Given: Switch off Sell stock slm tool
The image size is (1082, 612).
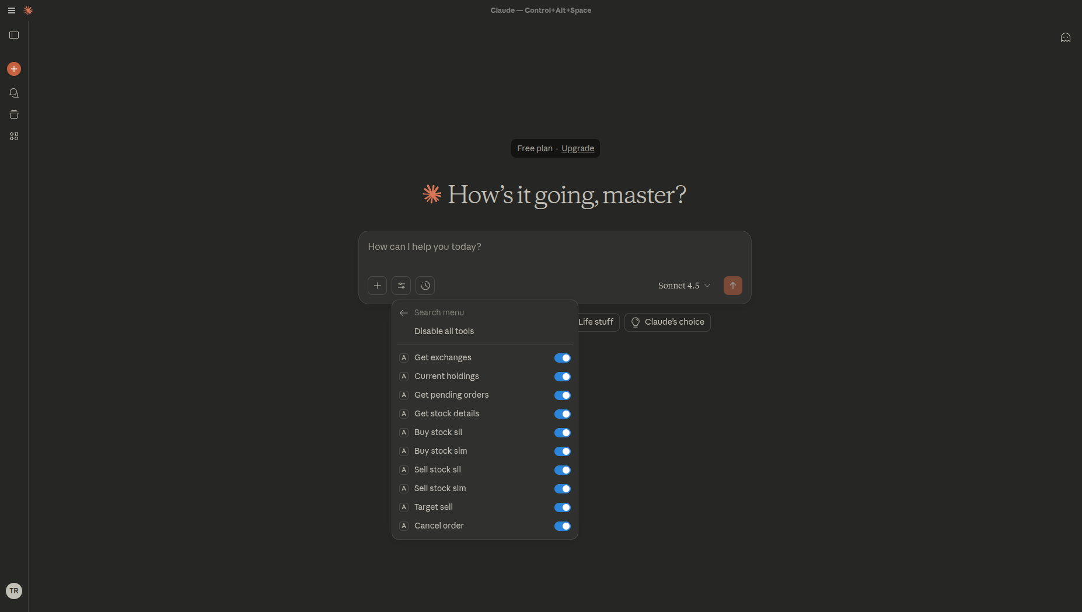Looking at the screenshot, I should [x=562, y=489].
